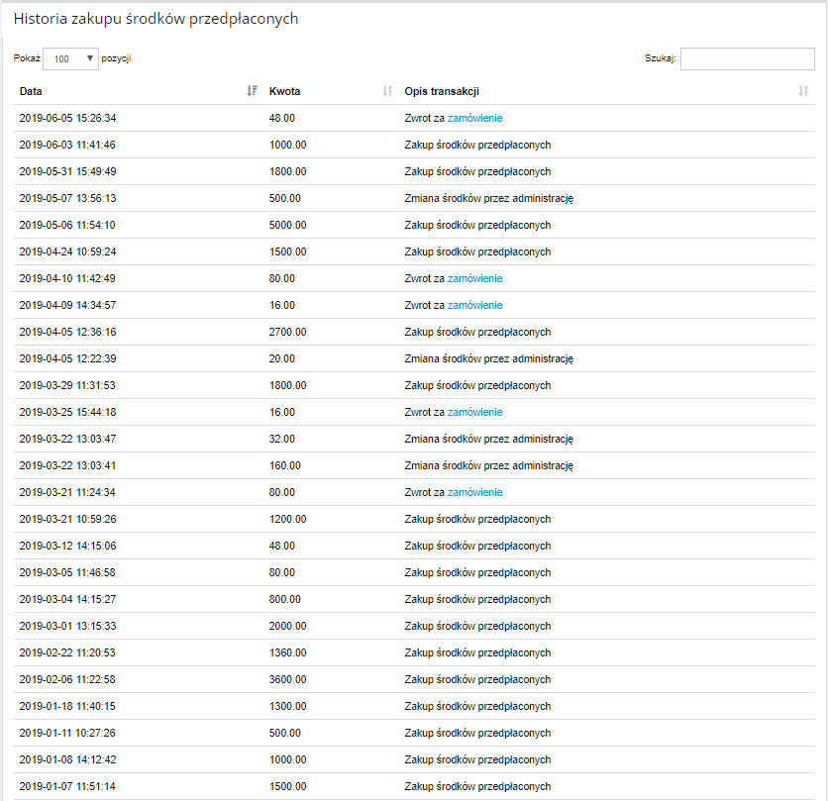Image resolution: width=828 pixels, height=801 pixels.
Task: Select the row dated 2019-05-07 13:56:13
Action: pyautogui.click(x=414, y=198)
